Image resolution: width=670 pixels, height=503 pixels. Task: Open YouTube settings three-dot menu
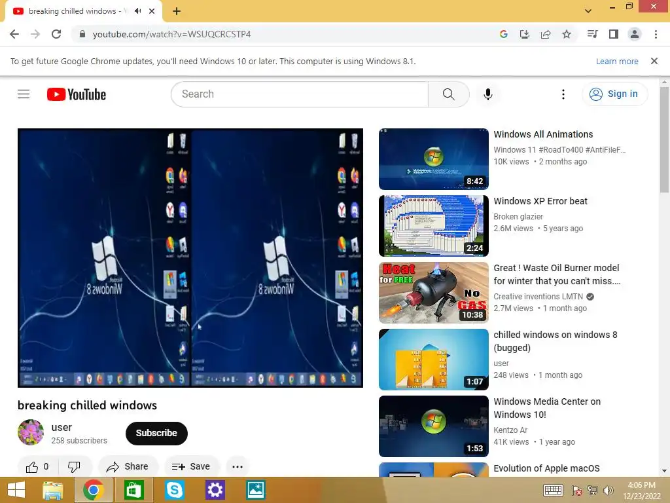coord(563,94)
